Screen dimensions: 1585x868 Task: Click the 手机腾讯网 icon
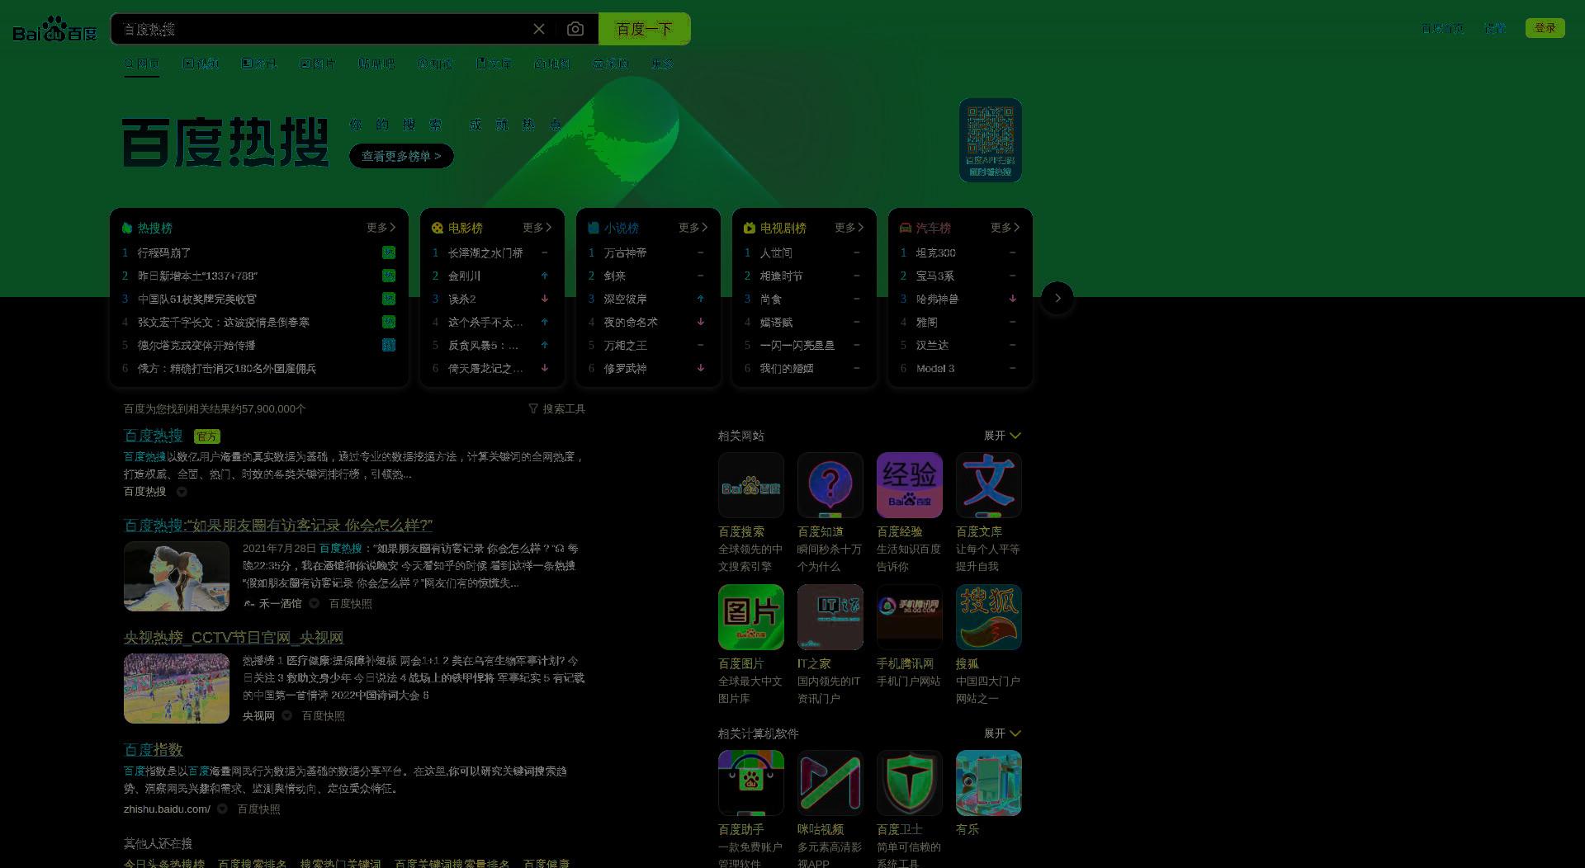click(910, 617)
